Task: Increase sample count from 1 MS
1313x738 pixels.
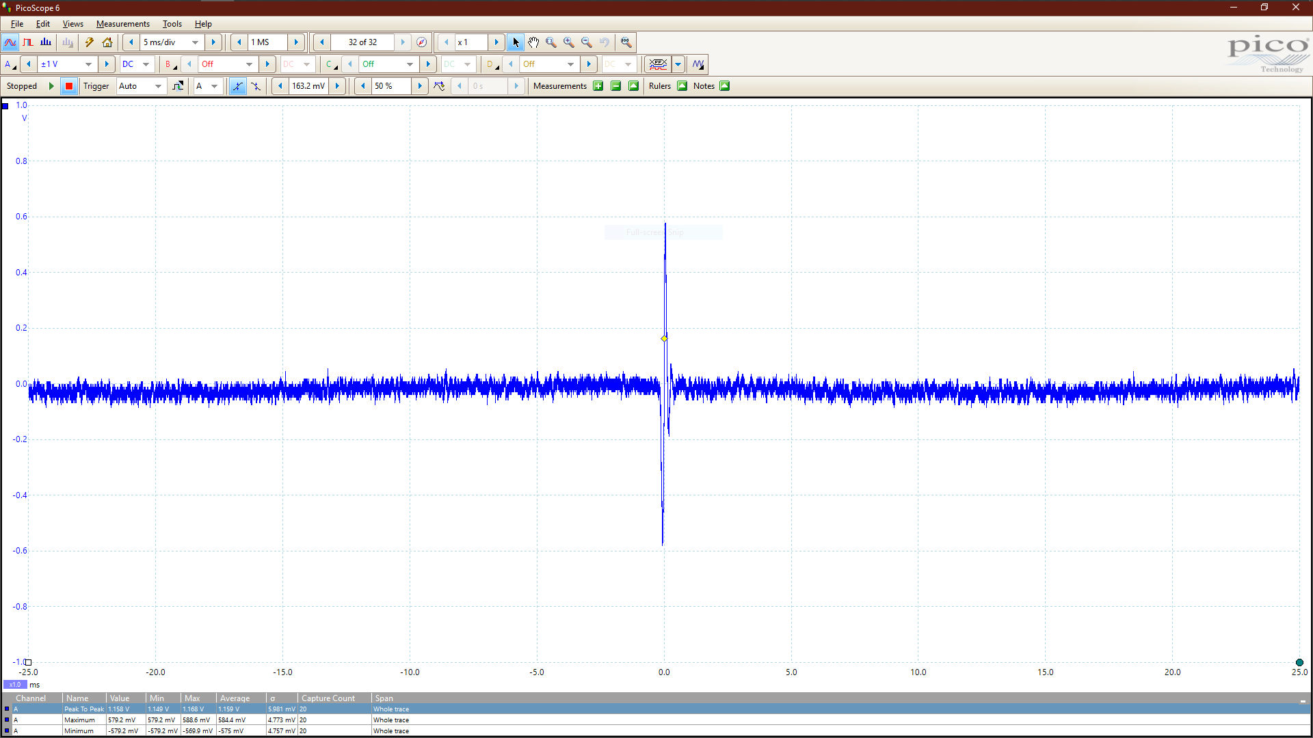Action: point(296,42)
